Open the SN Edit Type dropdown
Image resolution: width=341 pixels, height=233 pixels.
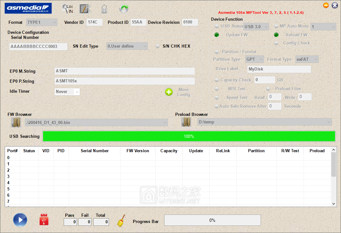click(x=145, y=46)
